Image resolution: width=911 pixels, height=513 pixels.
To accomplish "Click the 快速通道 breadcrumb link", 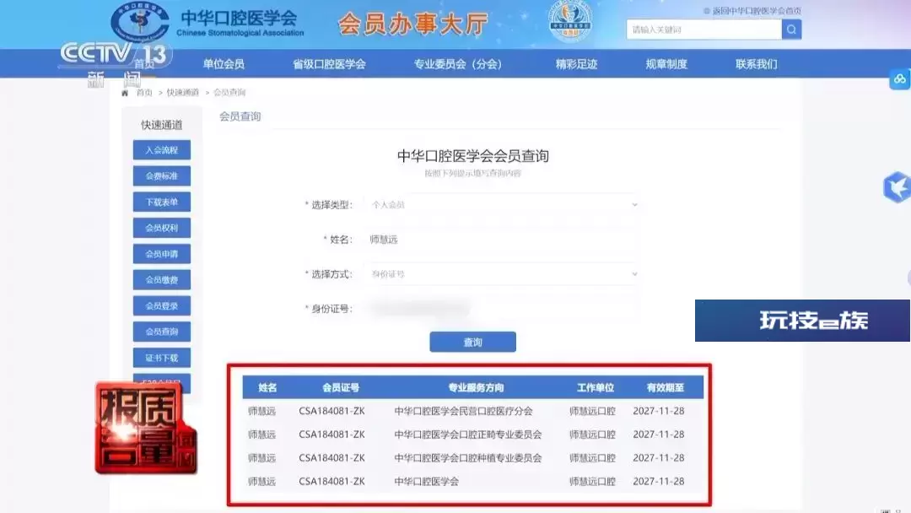I will pyautogui.click(x=182, y=92).
